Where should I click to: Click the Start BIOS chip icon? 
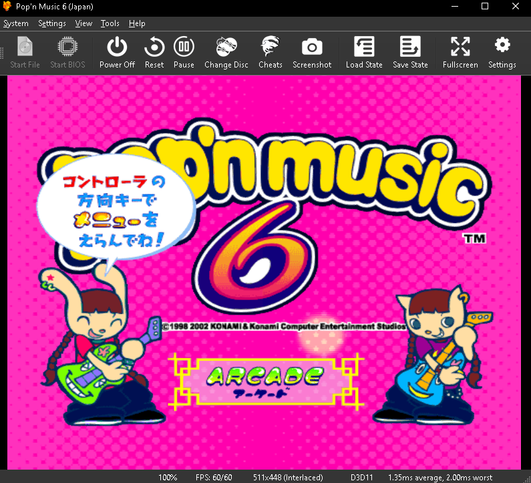click(x=67, y=46)
